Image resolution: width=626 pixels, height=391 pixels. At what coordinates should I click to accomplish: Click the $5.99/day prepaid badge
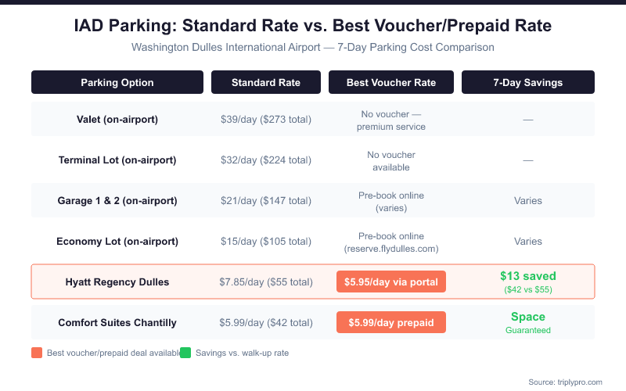[x=391, y=322]
